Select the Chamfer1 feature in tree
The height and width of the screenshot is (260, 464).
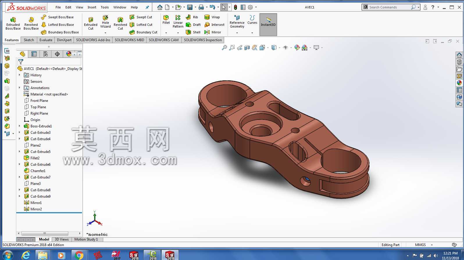tap(35, 171)
